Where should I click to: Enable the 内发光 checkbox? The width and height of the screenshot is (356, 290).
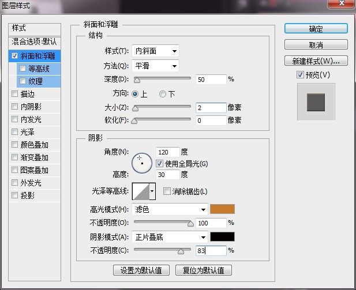coord(15,119)
